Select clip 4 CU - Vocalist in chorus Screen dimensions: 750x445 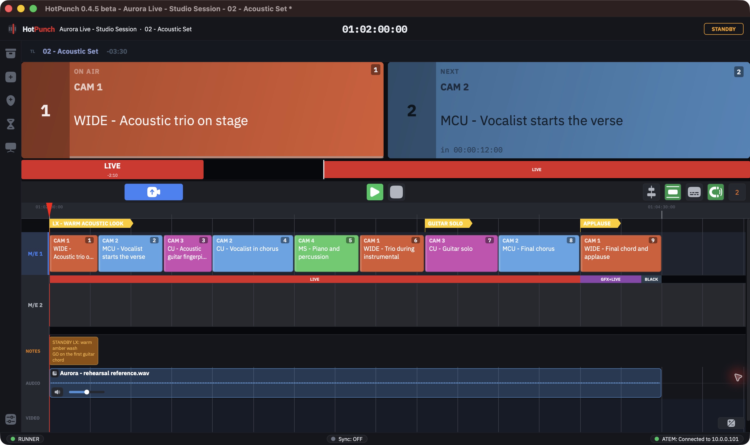click(x=253, y=253)
